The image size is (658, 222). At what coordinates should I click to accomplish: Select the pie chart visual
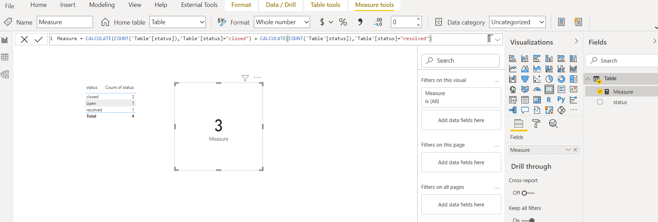click(549, 79)
